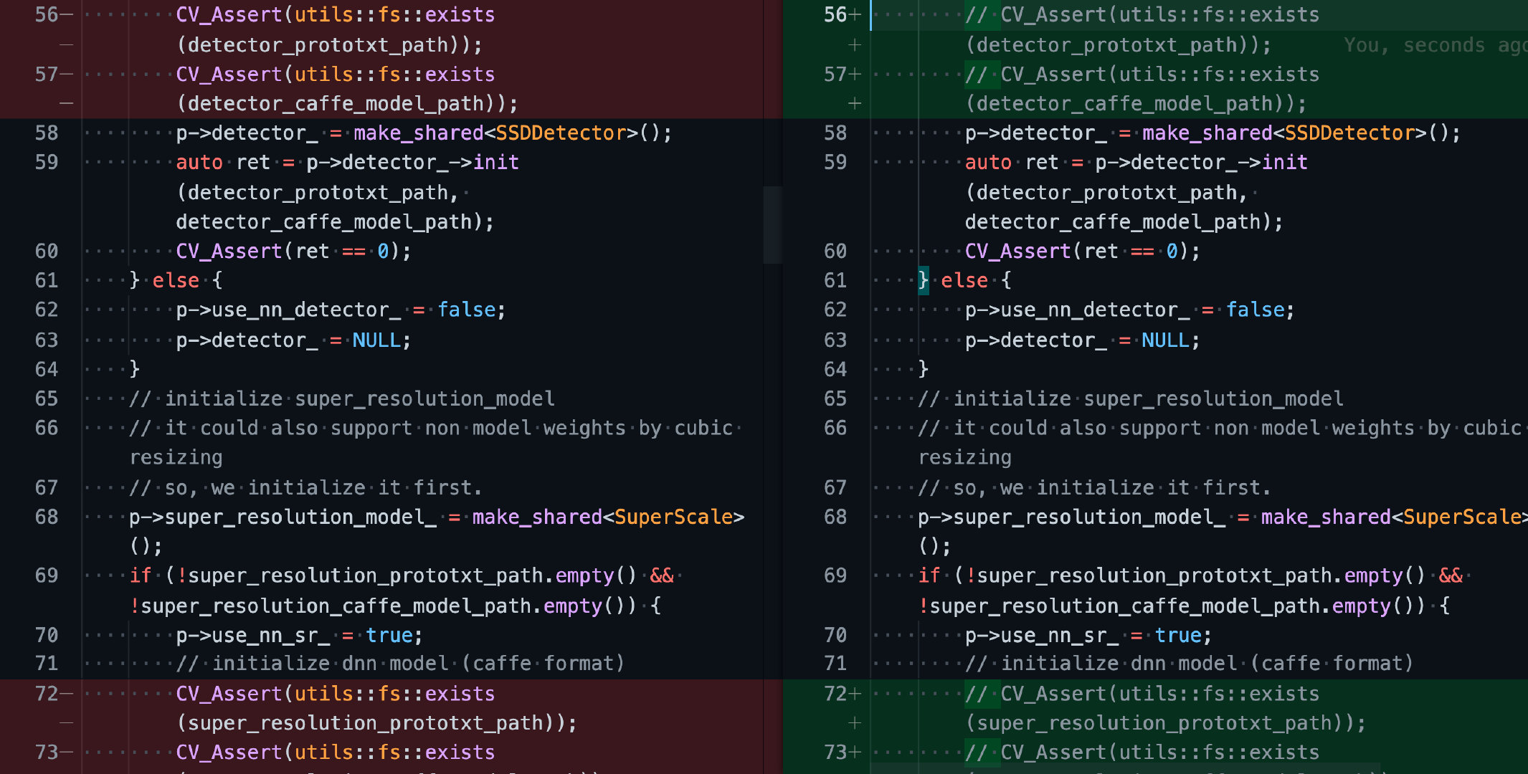Image resolution: width=1528 pixels, height=774 pixels.
Task: Click the added line 56 number in right pane
Action: [835, 15]
